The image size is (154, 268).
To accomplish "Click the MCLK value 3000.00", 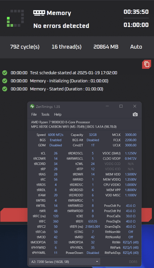I will (131, 135).
